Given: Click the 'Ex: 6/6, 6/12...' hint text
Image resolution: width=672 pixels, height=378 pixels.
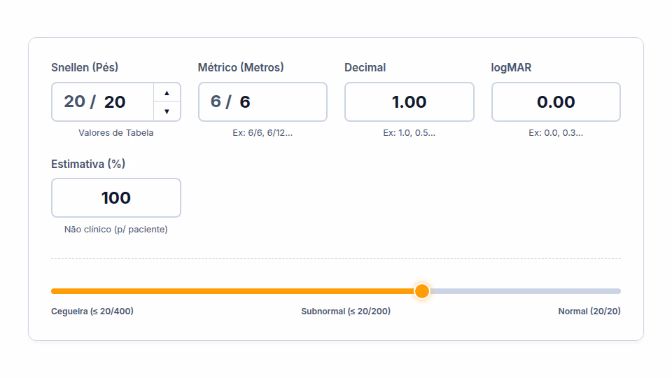Looking at the screenshot, I should pos(262,133).
